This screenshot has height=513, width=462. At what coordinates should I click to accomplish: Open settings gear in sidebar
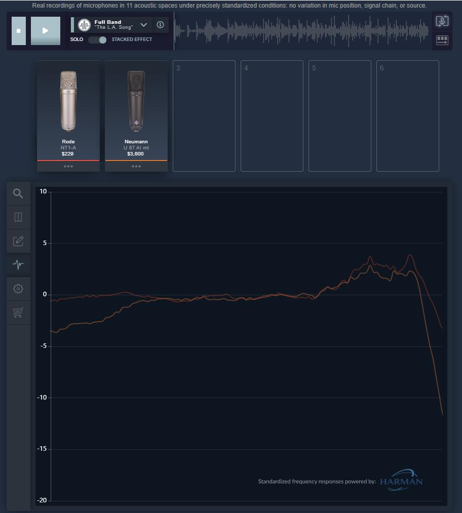pos(18,289)
